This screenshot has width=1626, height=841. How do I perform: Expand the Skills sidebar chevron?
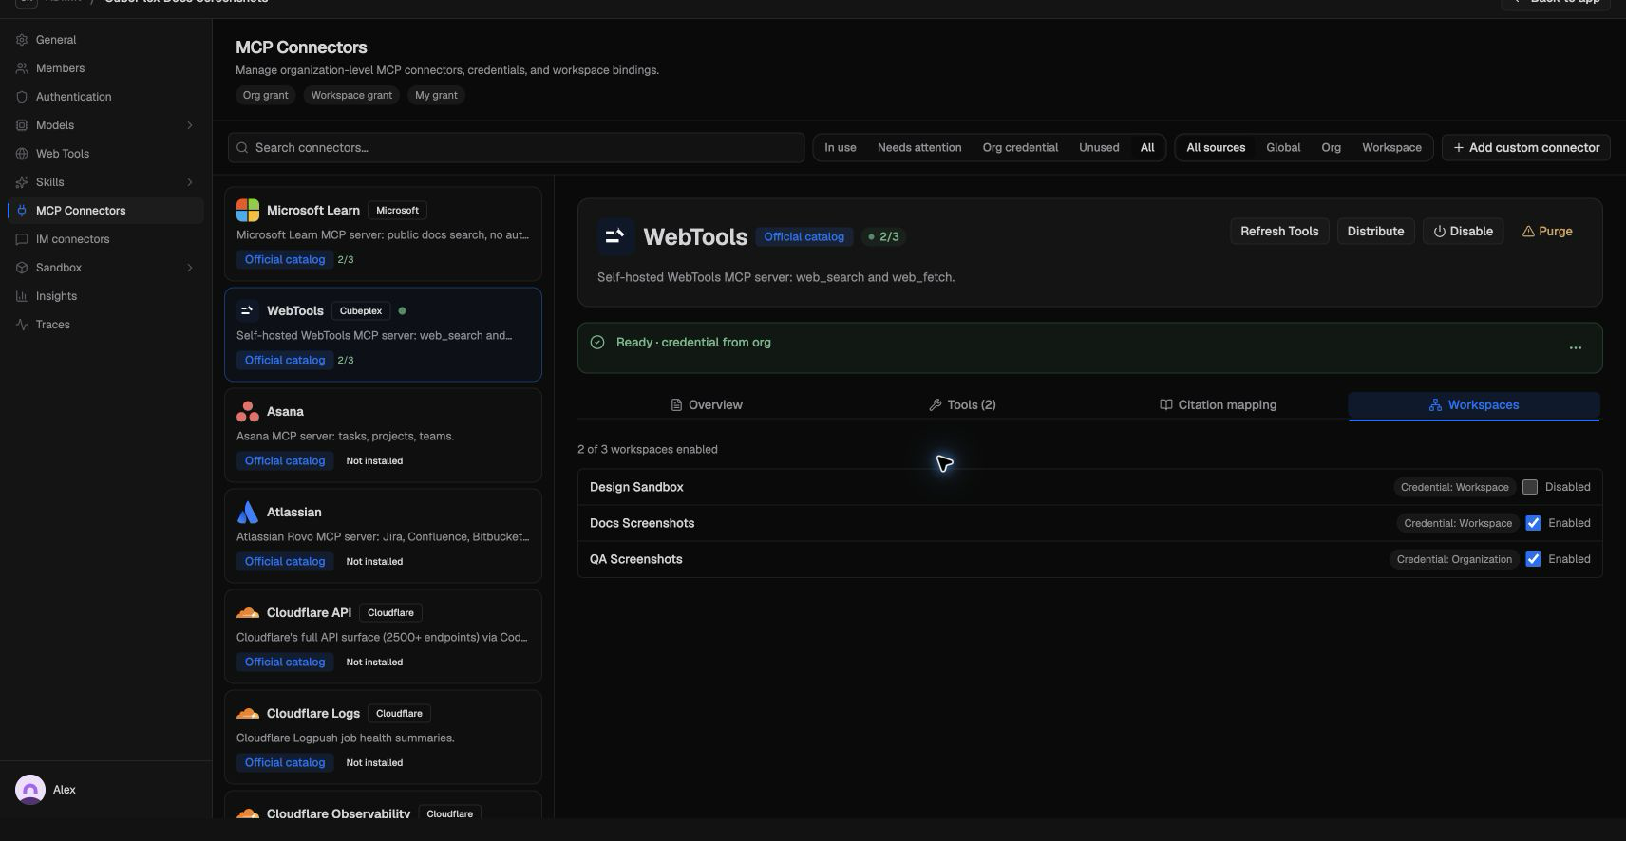(190, 182)
